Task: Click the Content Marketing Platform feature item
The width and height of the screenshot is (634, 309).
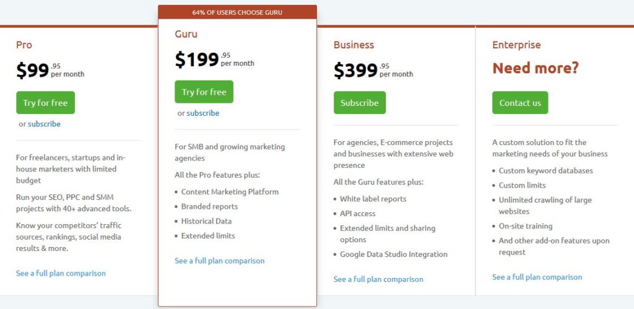Action: 230,192
